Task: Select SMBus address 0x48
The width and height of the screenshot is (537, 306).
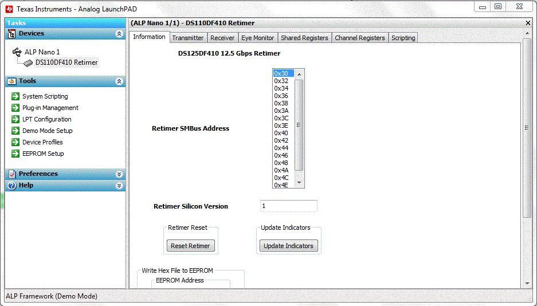Action: tap(284, 163)
